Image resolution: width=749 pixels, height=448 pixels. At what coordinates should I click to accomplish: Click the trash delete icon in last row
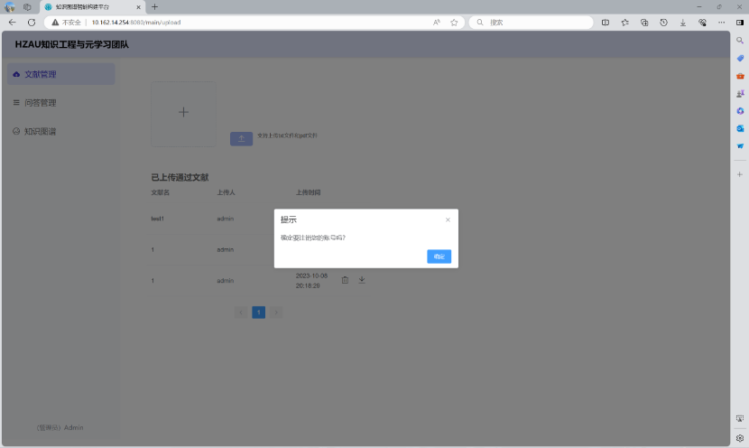pos(345,280)
